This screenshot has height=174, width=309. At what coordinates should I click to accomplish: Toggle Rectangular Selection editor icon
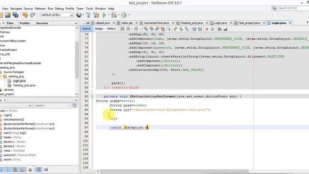169,29
